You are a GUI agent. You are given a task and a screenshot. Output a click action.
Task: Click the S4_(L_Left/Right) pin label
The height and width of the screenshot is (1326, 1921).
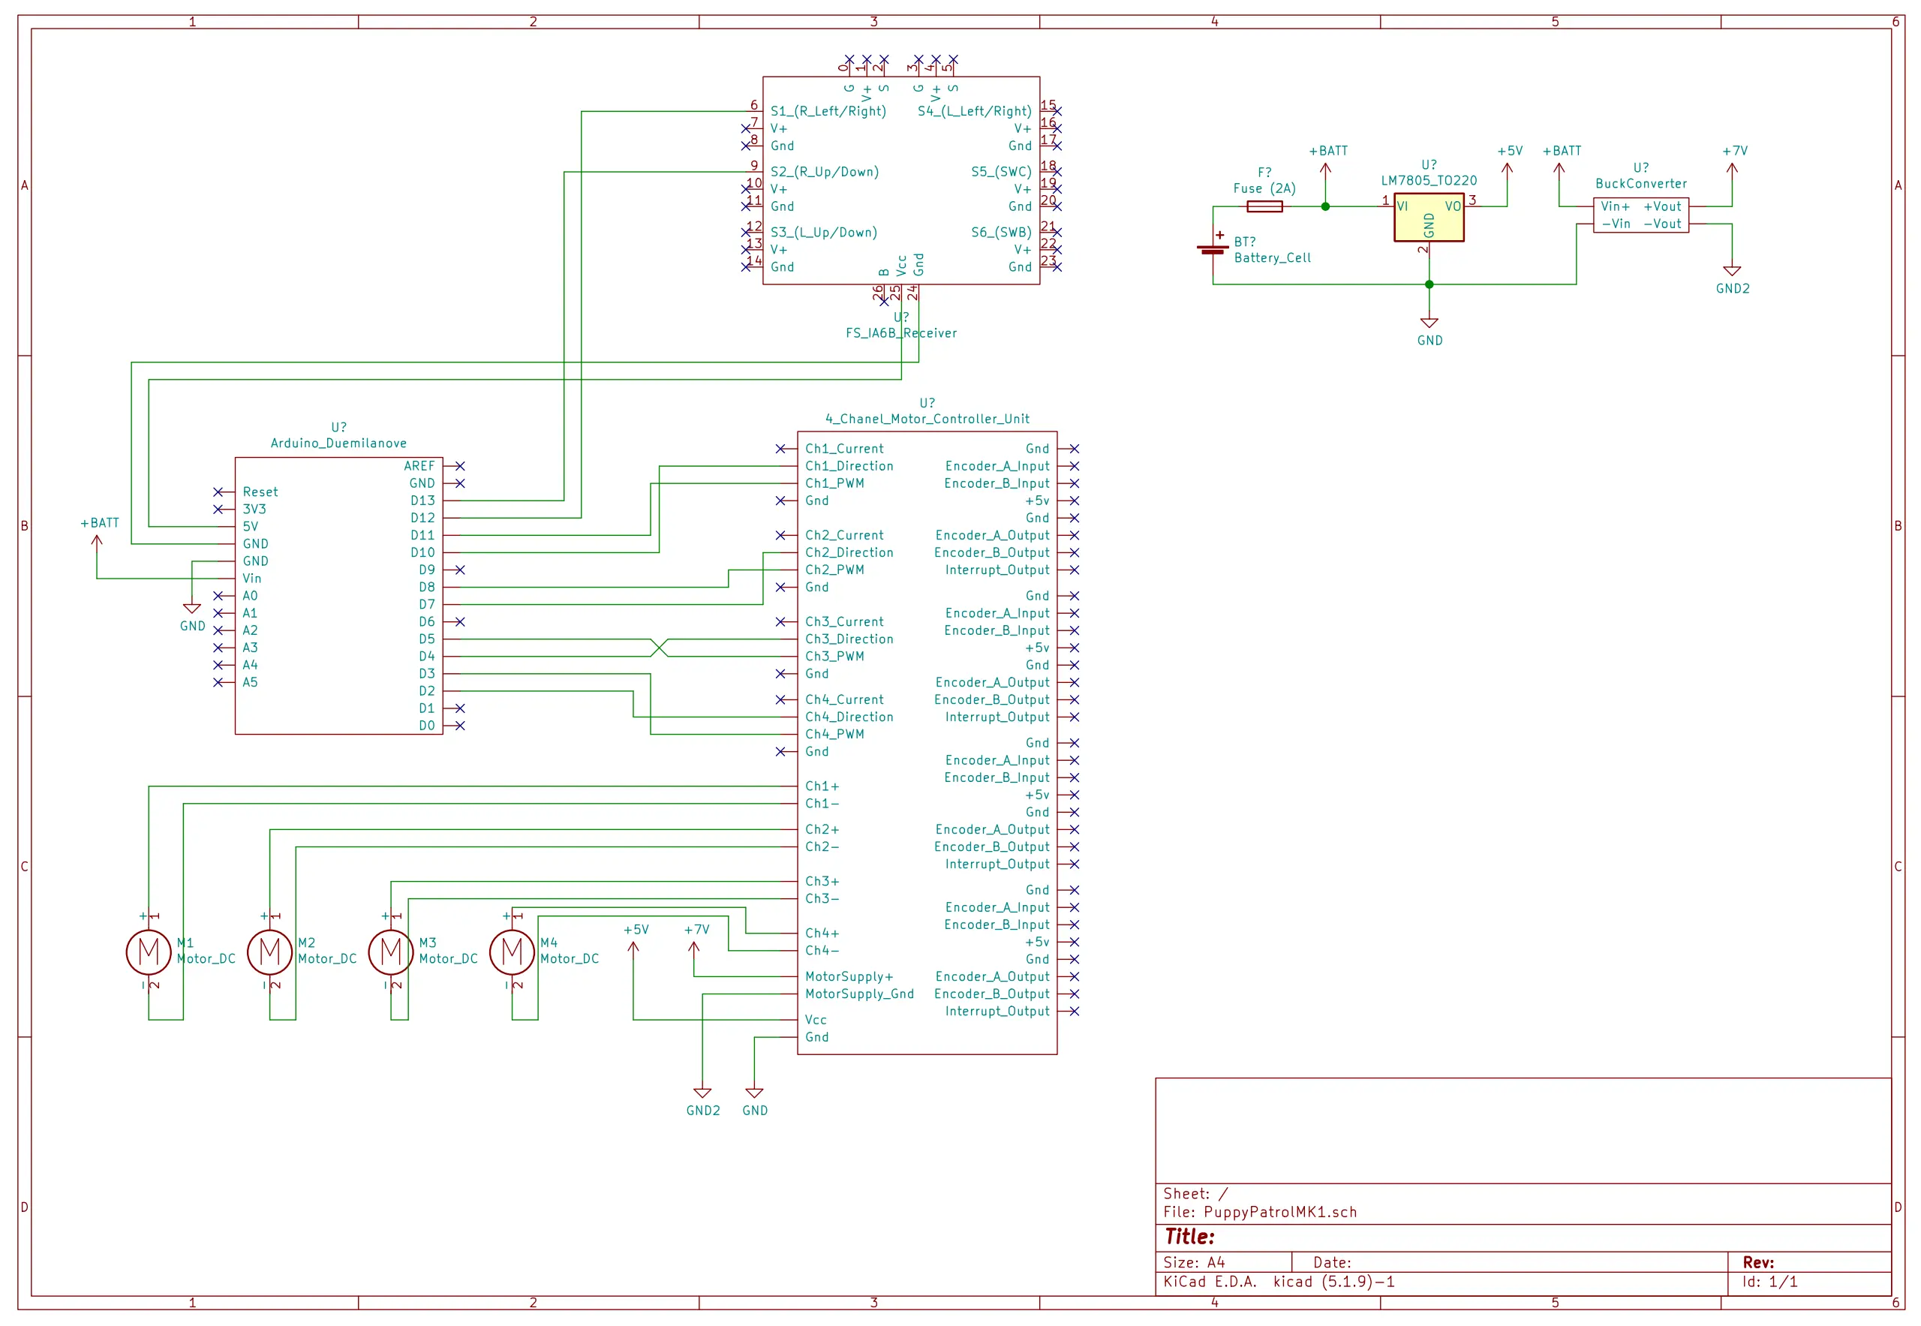[x=975, y=111]
